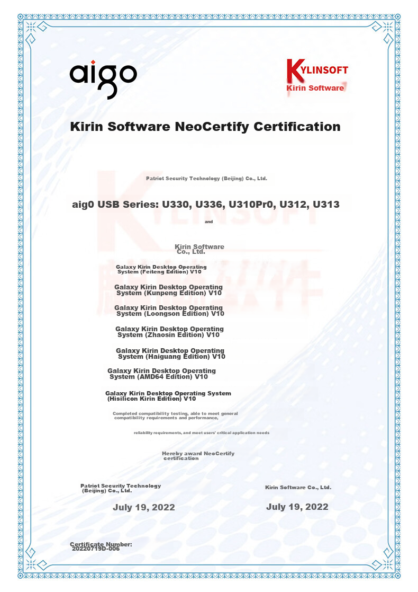The width and height of the screenshot is (418, 592).
Task: Select the Hisilicon Kirin Edition V10 entry
Action: [168, 396]
